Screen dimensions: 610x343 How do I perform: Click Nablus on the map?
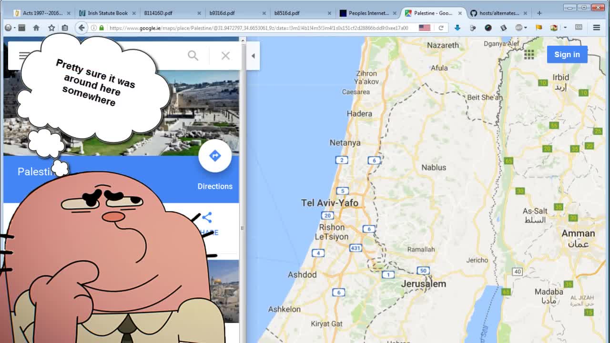point(434,167)
